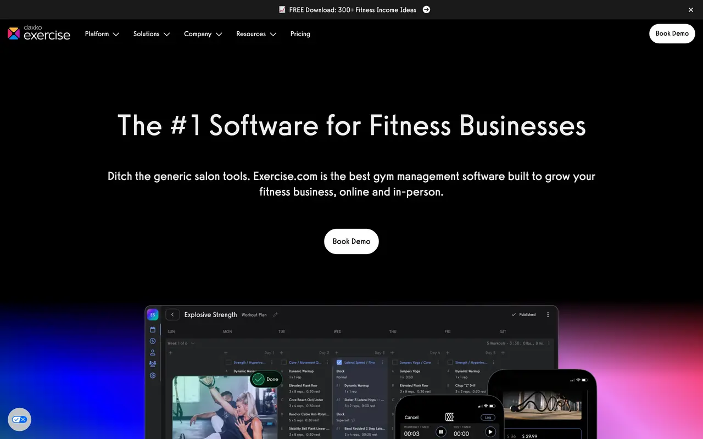The height and width of the screenshot is (439, 703).
Task: Uncheck the Lateral Speed / Plyo checkbox
Action: pyautogui.click(x=339, y=363)
